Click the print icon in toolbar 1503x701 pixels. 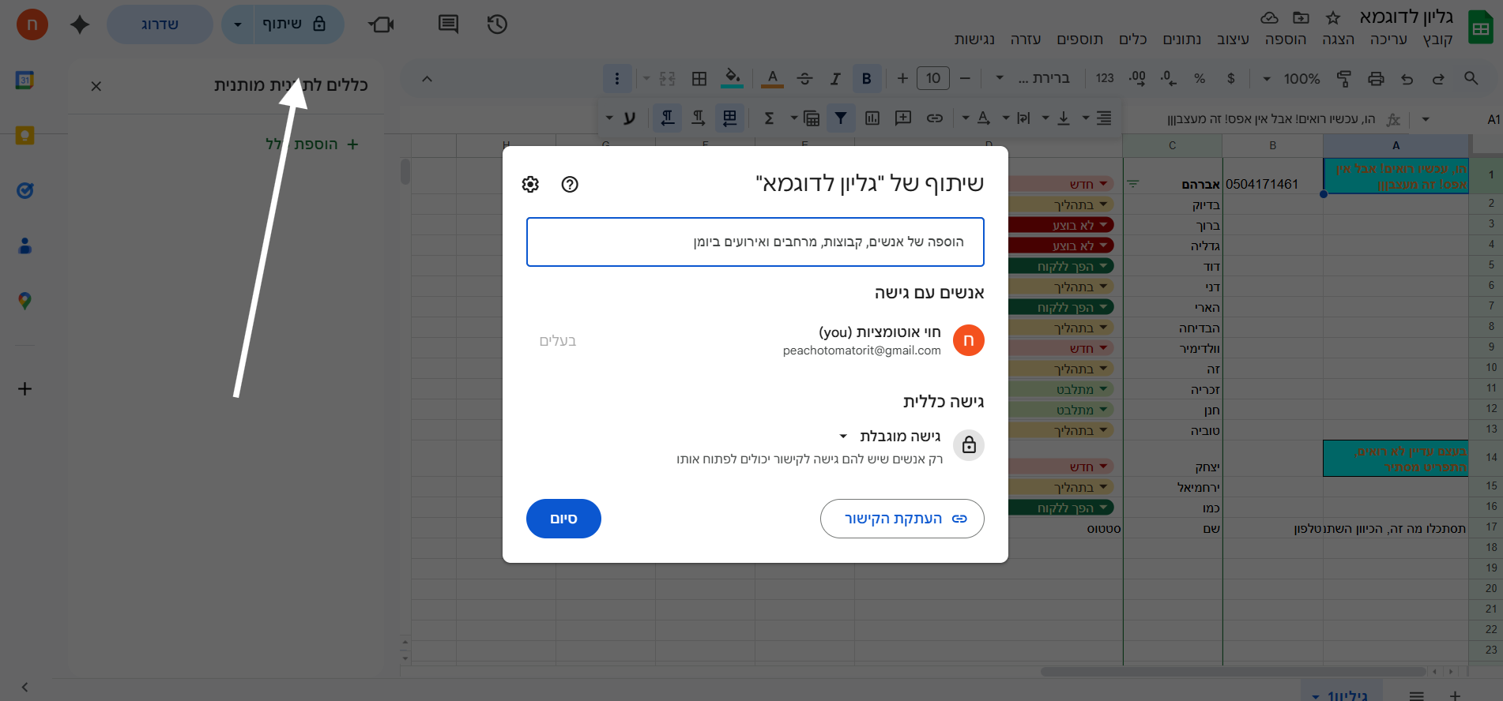(1376, 78)
